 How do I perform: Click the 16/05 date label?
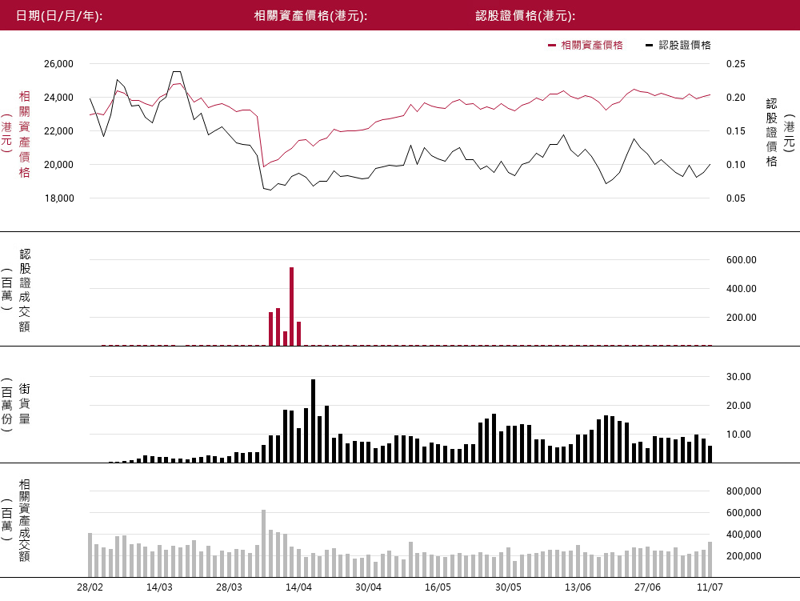[438, 587]
